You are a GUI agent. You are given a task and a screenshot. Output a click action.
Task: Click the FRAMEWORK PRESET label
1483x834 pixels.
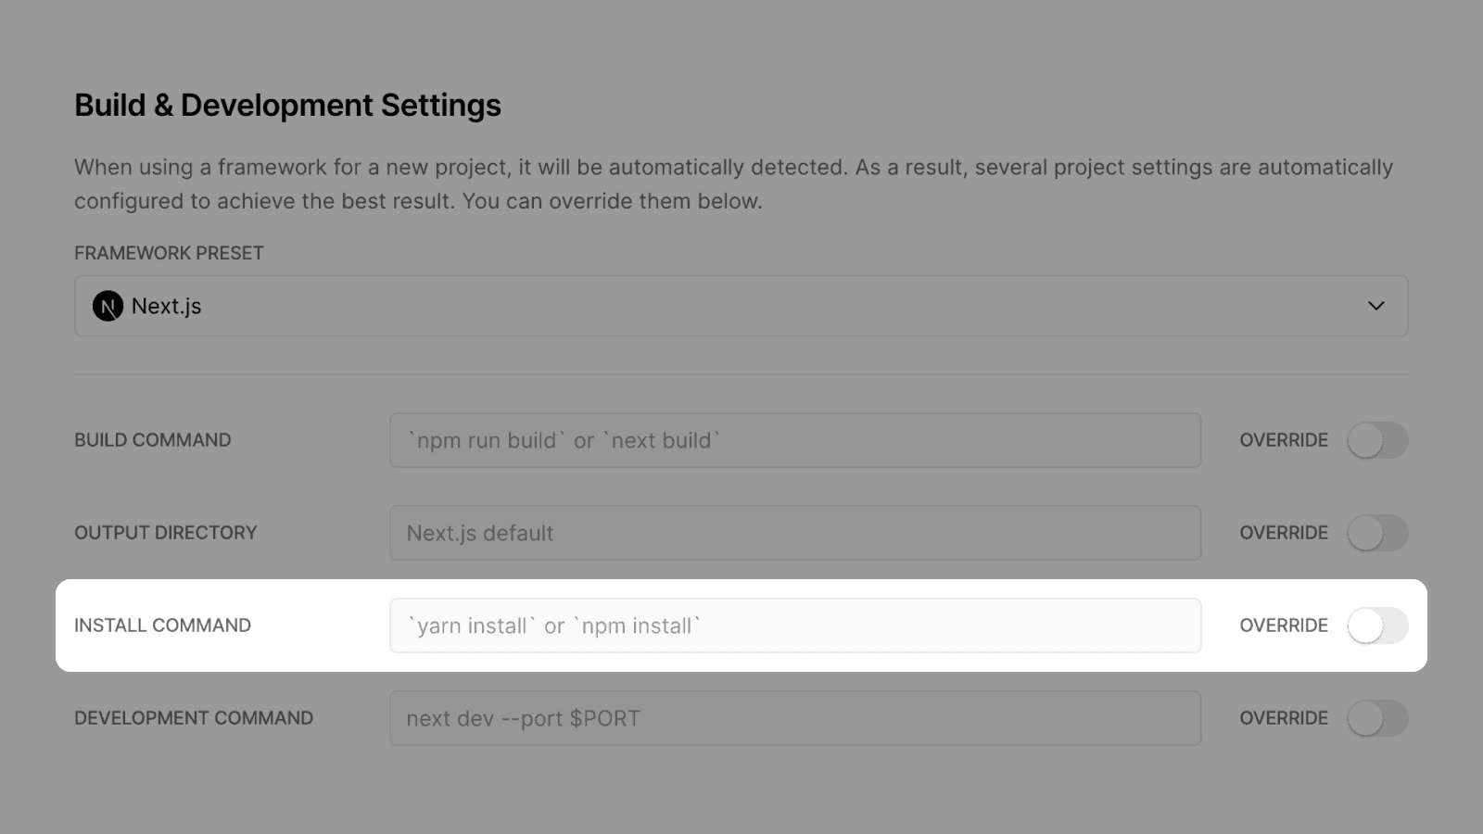pyautogui.click(x=169, y=253)
